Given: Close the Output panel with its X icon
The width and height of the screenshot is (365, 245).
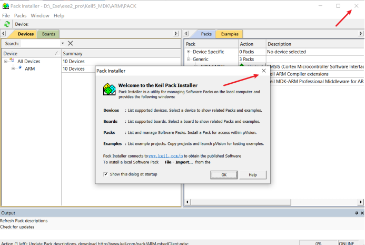Looking at the screenshot, I should coord(362,213).
